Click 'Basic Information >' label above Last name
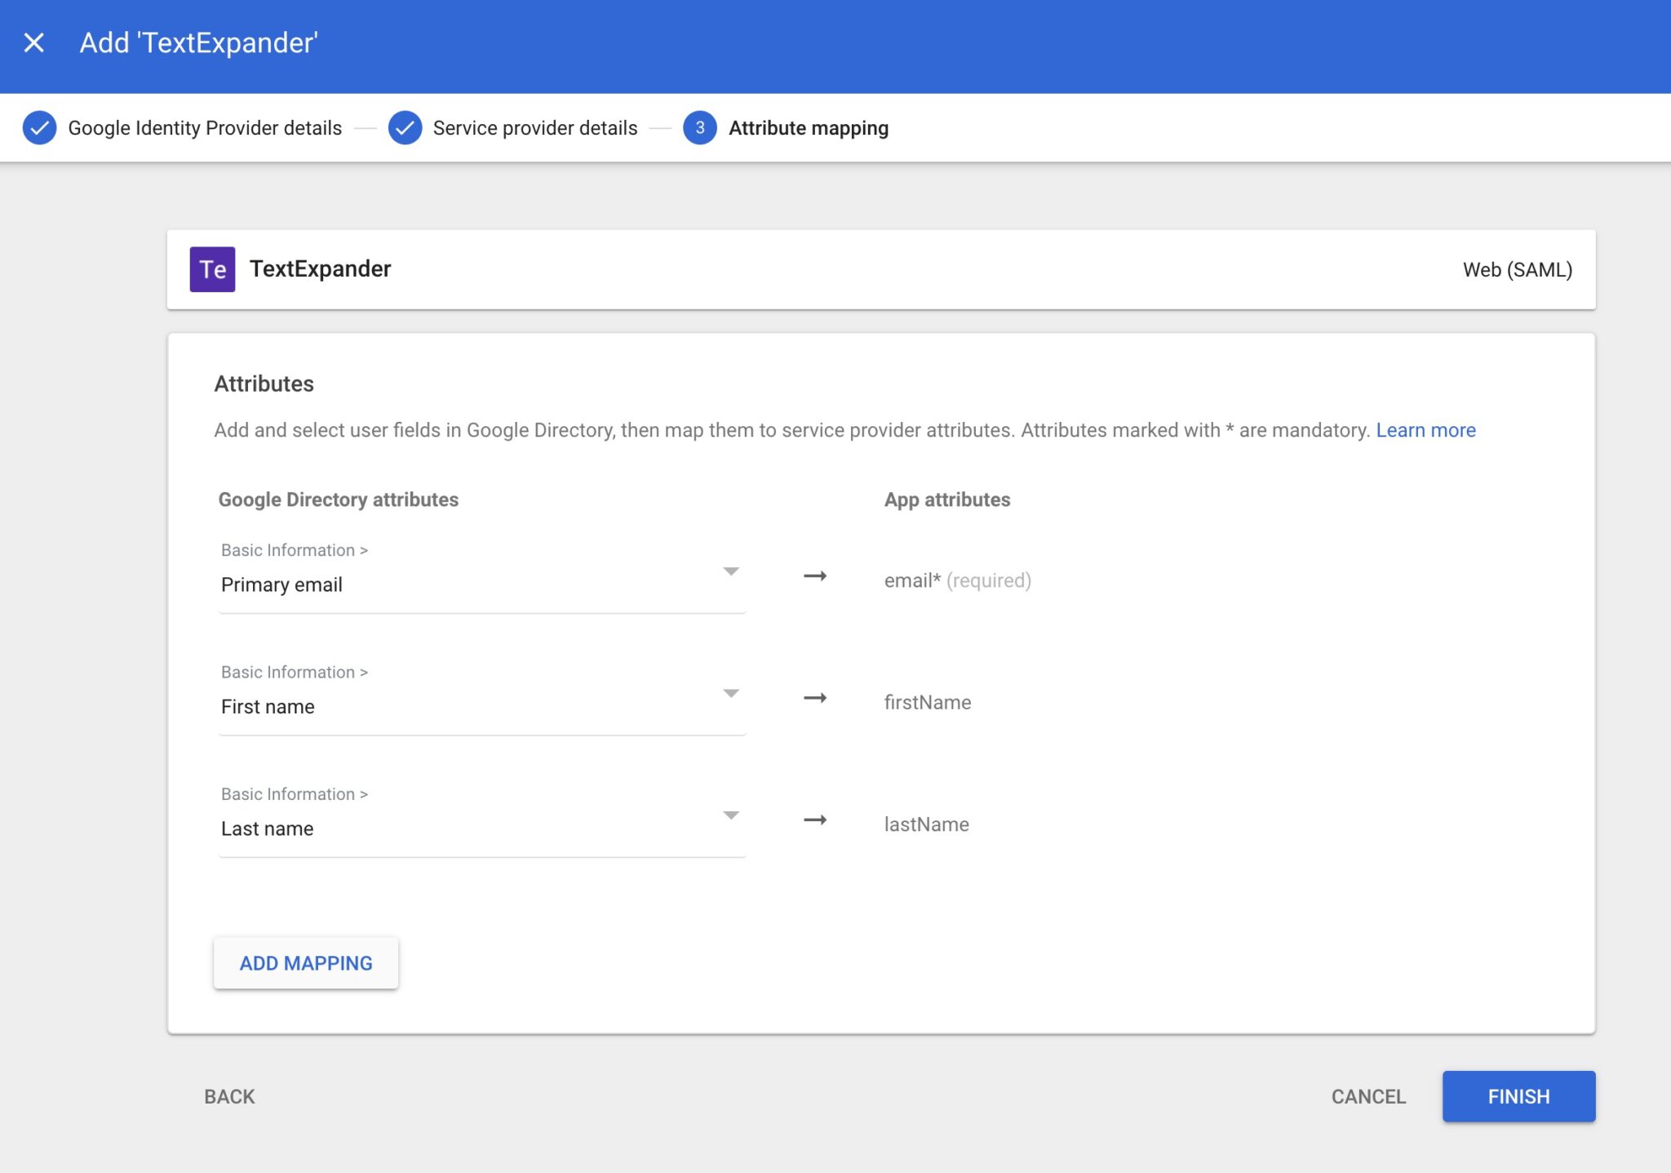Viewport: 1671px width, 1173px height. click(x=295, y=794)
